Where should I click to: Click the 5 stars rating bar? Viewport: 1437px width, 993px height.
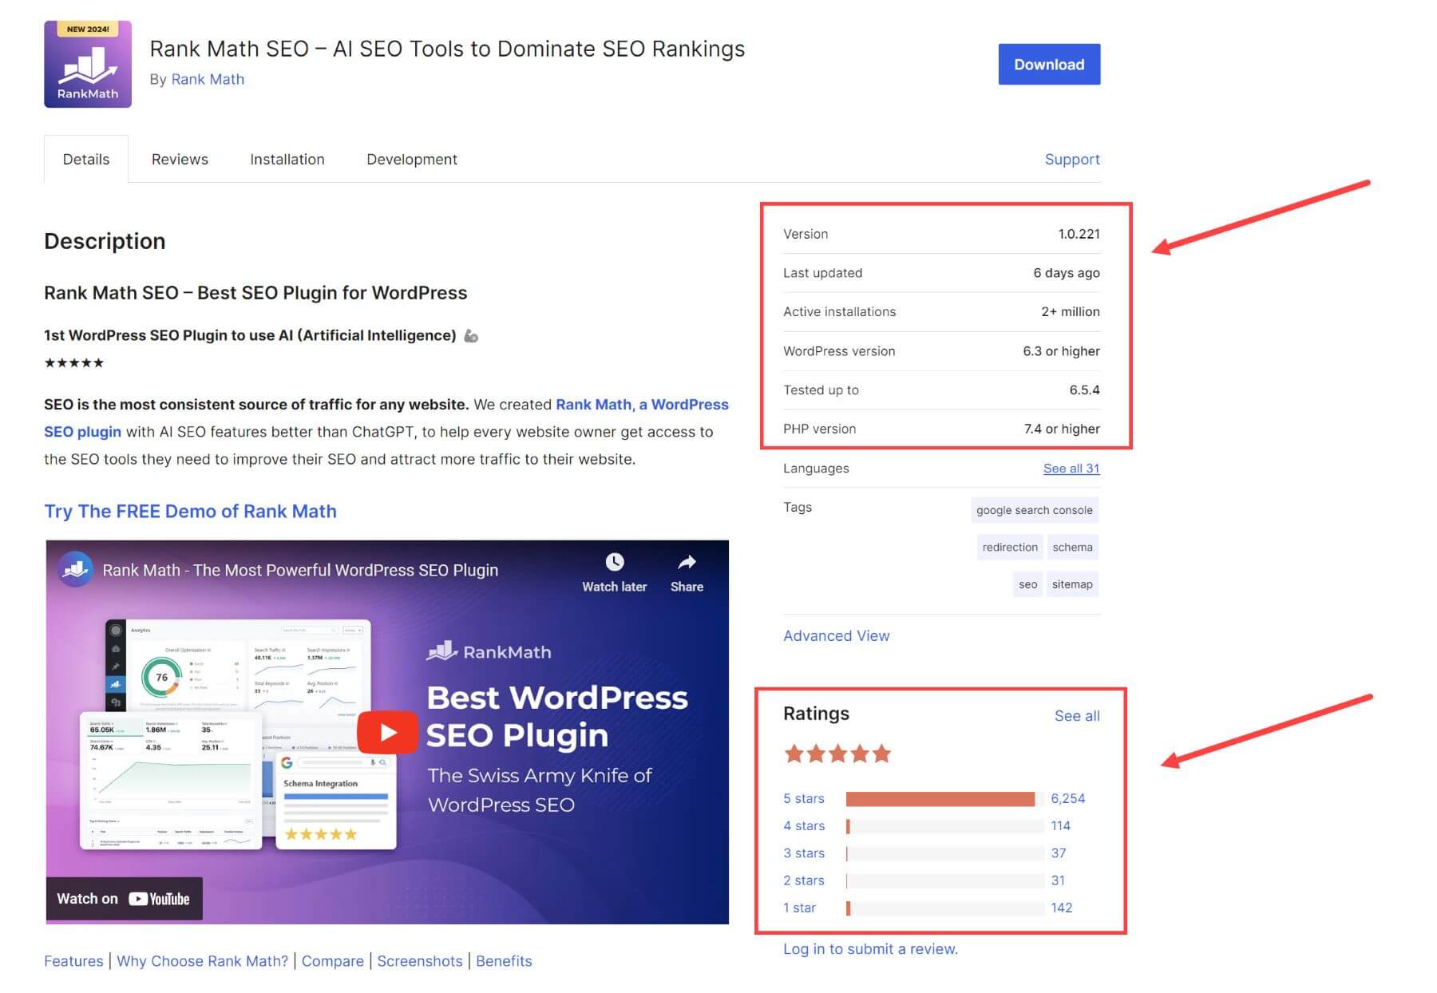[x=942, y=797]
